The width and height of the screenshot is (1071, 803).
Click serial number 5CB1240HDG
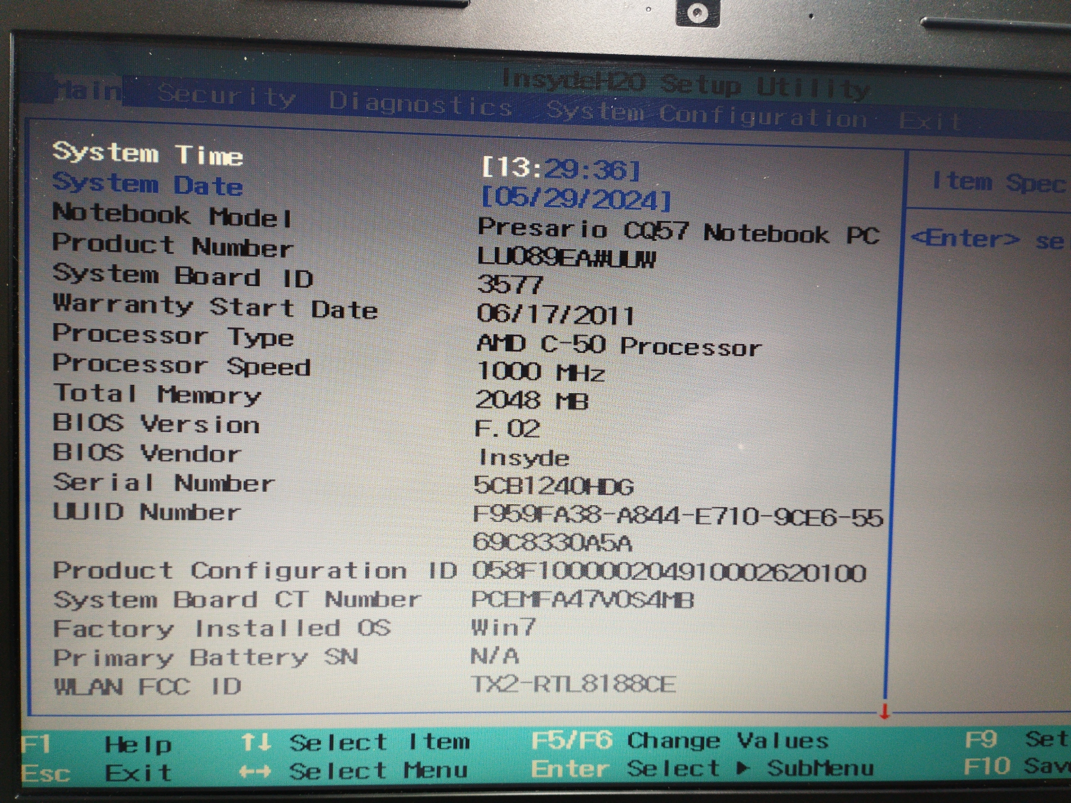point(553,486)
